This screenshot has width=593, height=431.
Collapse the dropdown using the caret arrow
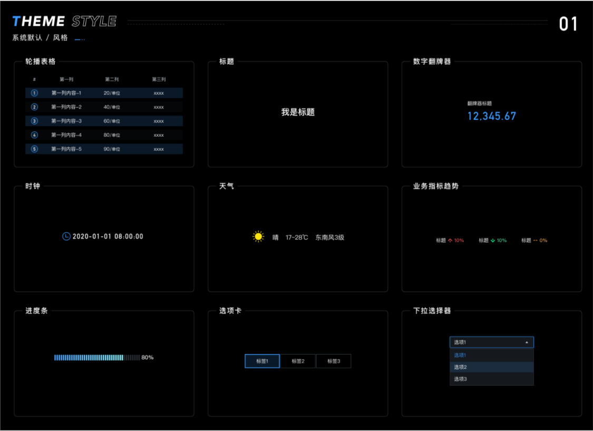click(x=527, y=342)
